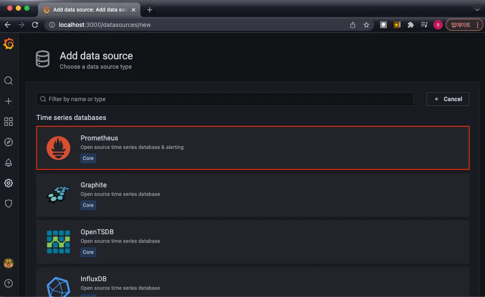
Task: Open the Search icon in sidebar
Action: click(x=9, y=81)
